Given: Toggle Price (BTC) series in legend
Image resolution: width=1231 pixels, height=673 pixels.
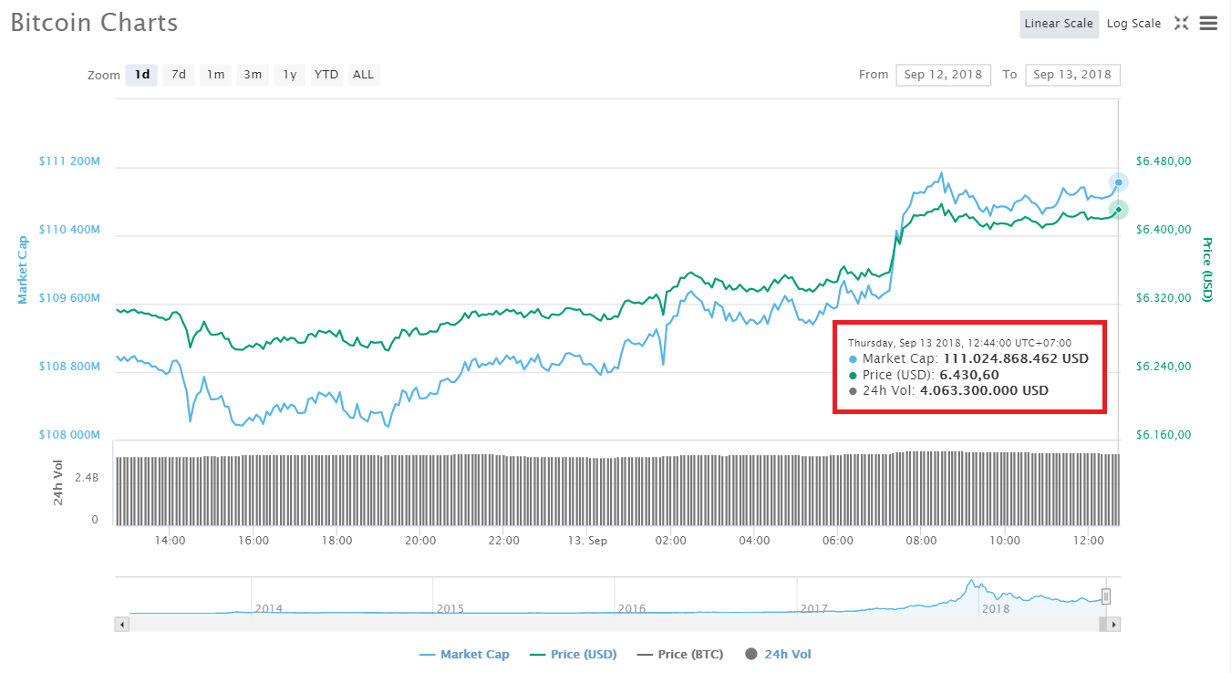Looking at the screenshot, I should (x=679, y=654).
